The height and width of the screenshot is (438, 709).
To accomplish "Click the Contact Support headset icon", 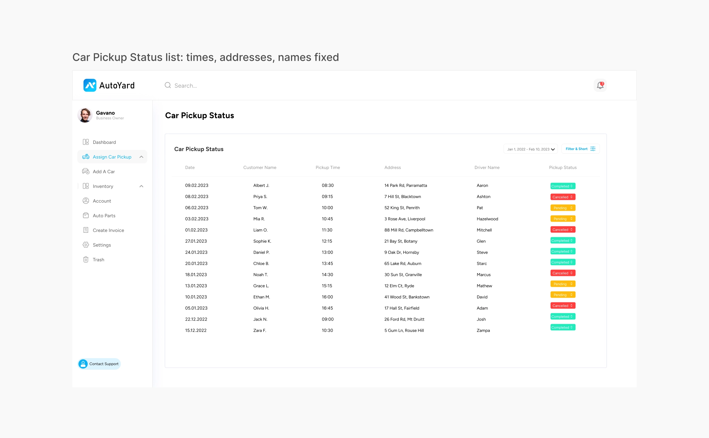I will (83, 364).
